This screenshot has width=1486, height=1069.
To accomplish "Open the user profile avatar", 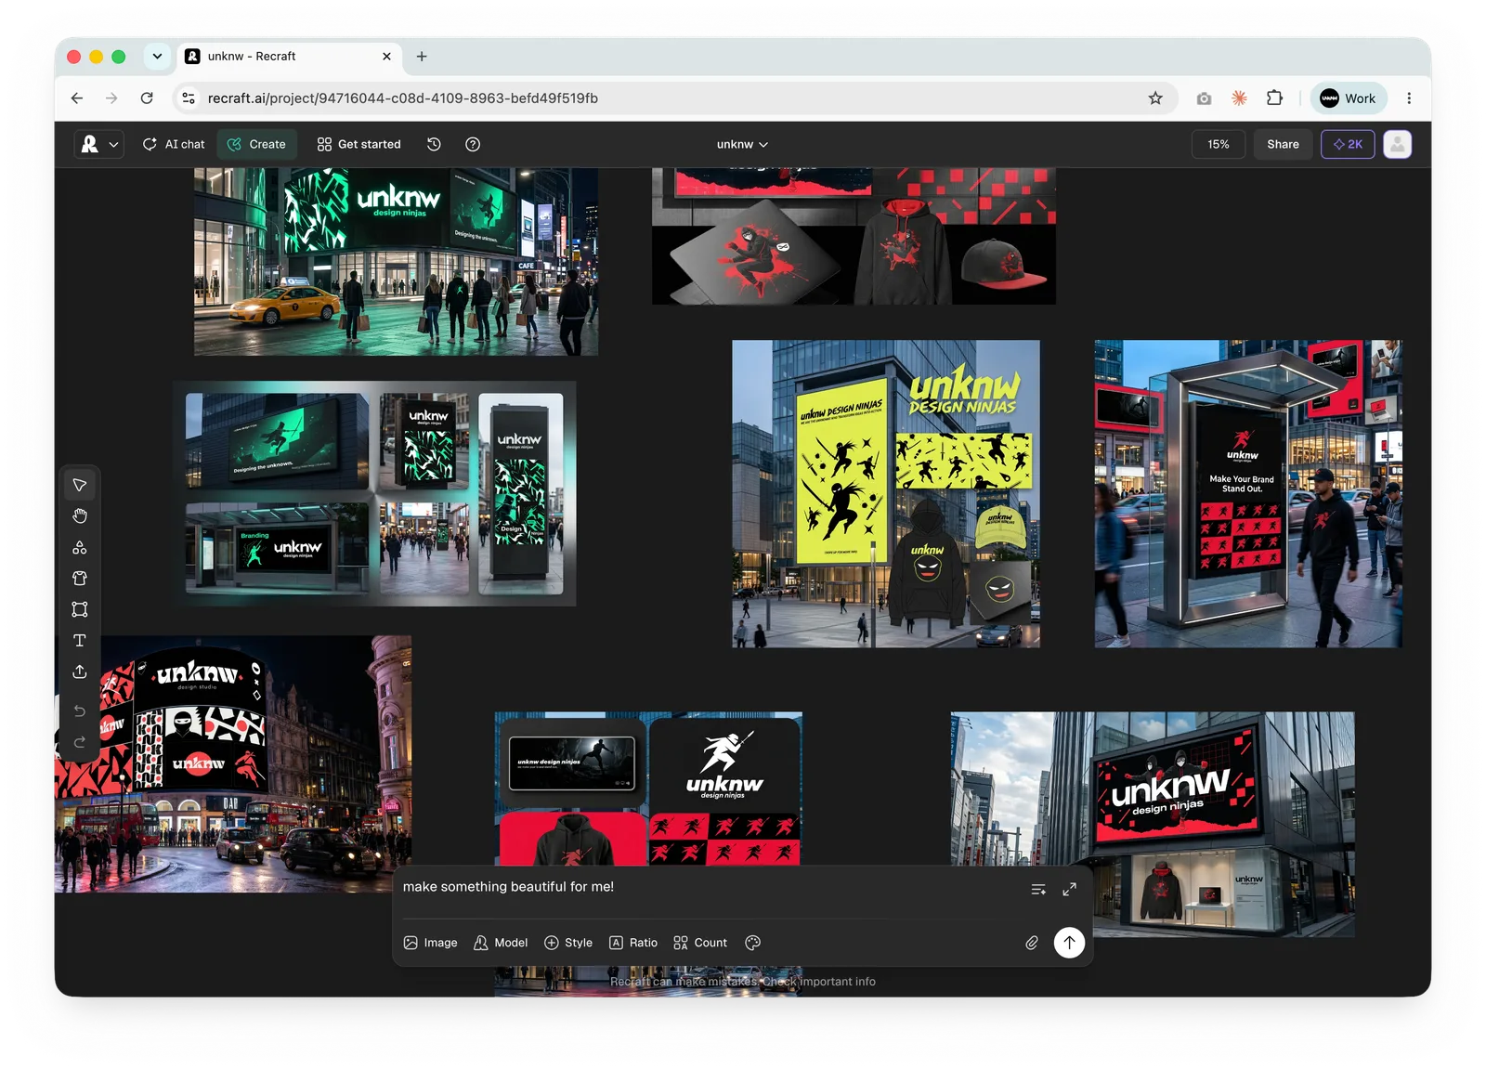I will (1398, 144).
